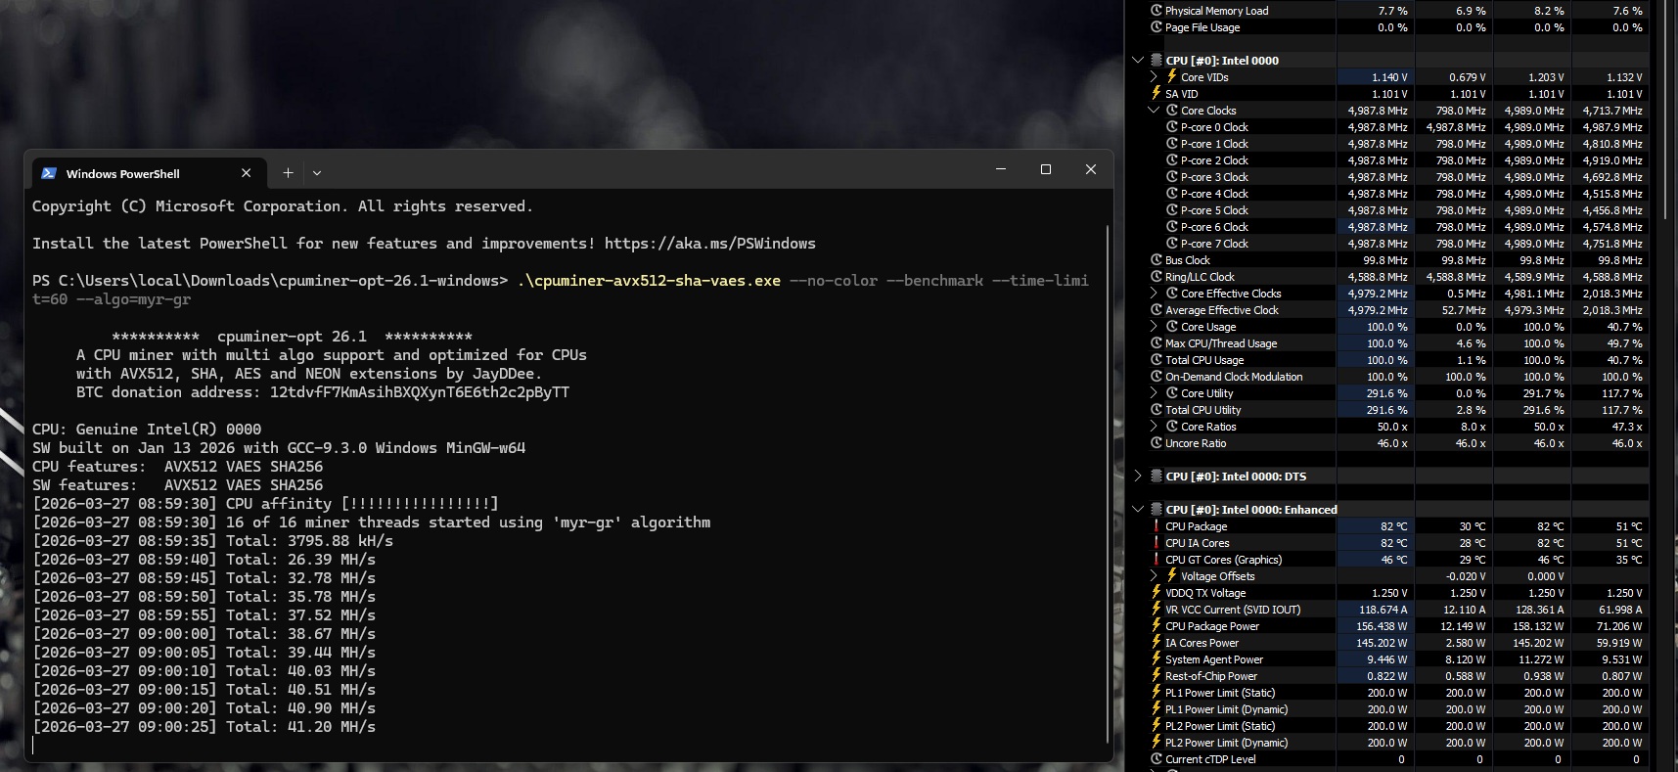Screen dimensions: 1678x772
Task: Click the chip icon of CPU [#0]: Intel 0000
Action: (1156, 61)
